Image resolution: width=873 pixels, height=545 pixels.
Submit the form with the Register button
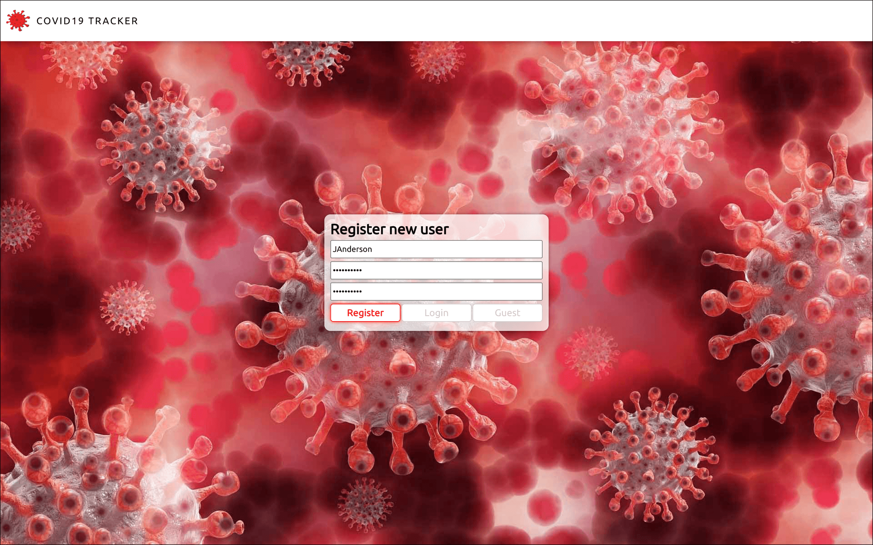point(365,313)
